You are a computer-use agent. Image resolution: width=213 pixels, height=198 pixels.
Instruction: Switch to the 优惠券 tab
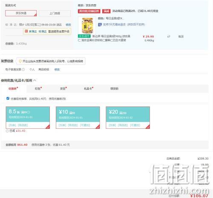(13, 89)
